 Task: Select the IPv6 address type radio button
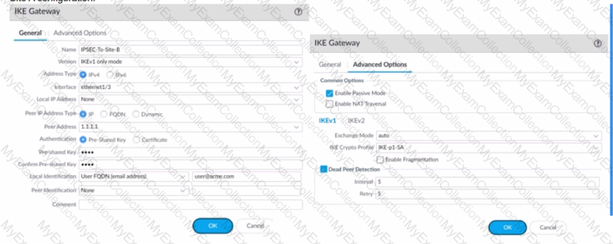pyautogui.click(x=110, y=74)
